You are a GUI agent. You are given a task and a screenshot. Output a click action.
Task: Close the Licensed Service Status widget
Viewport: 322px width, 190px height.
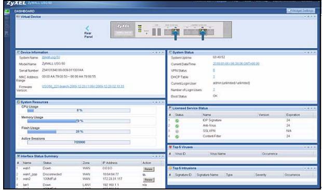coord(315,108)
